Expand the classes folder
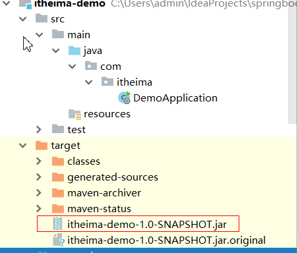 click(39, 161)
